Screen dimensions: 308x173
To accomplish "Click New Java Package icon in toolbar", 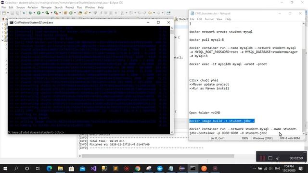I will 65,13.
